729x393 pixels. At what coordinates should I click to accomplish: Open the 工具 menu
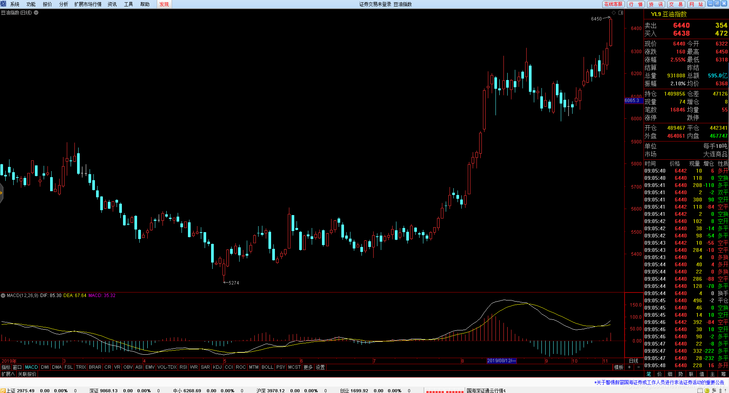point(129,4)
